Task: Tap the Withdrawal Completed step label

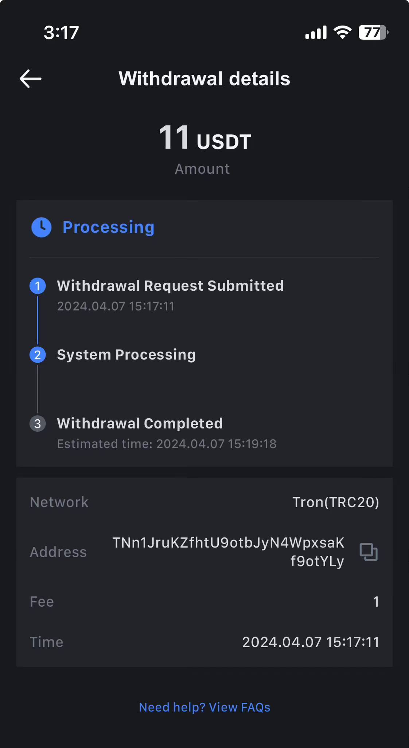Action: point(140,424)
